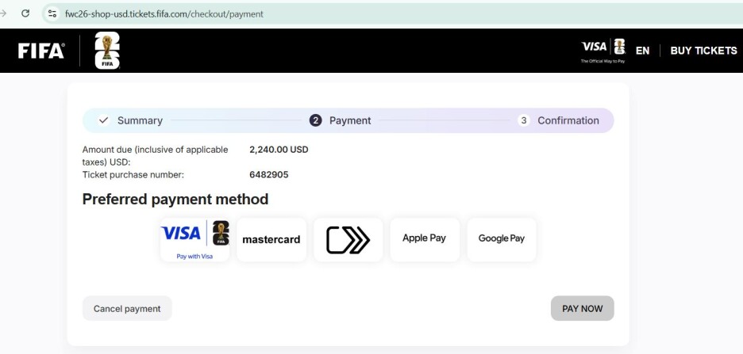The image size is (743, 354).
Task: Go to BUY TICKETS in the header
Action: (703, 51)
